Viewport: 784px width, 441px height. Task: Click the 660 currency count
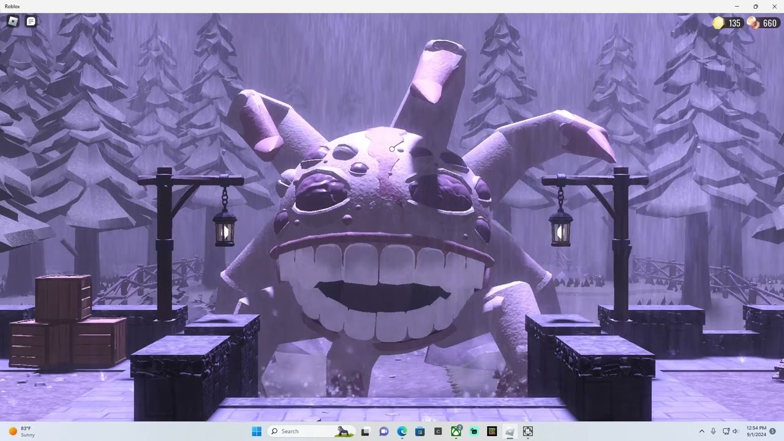pyautogui.click(x=770, y=23)
